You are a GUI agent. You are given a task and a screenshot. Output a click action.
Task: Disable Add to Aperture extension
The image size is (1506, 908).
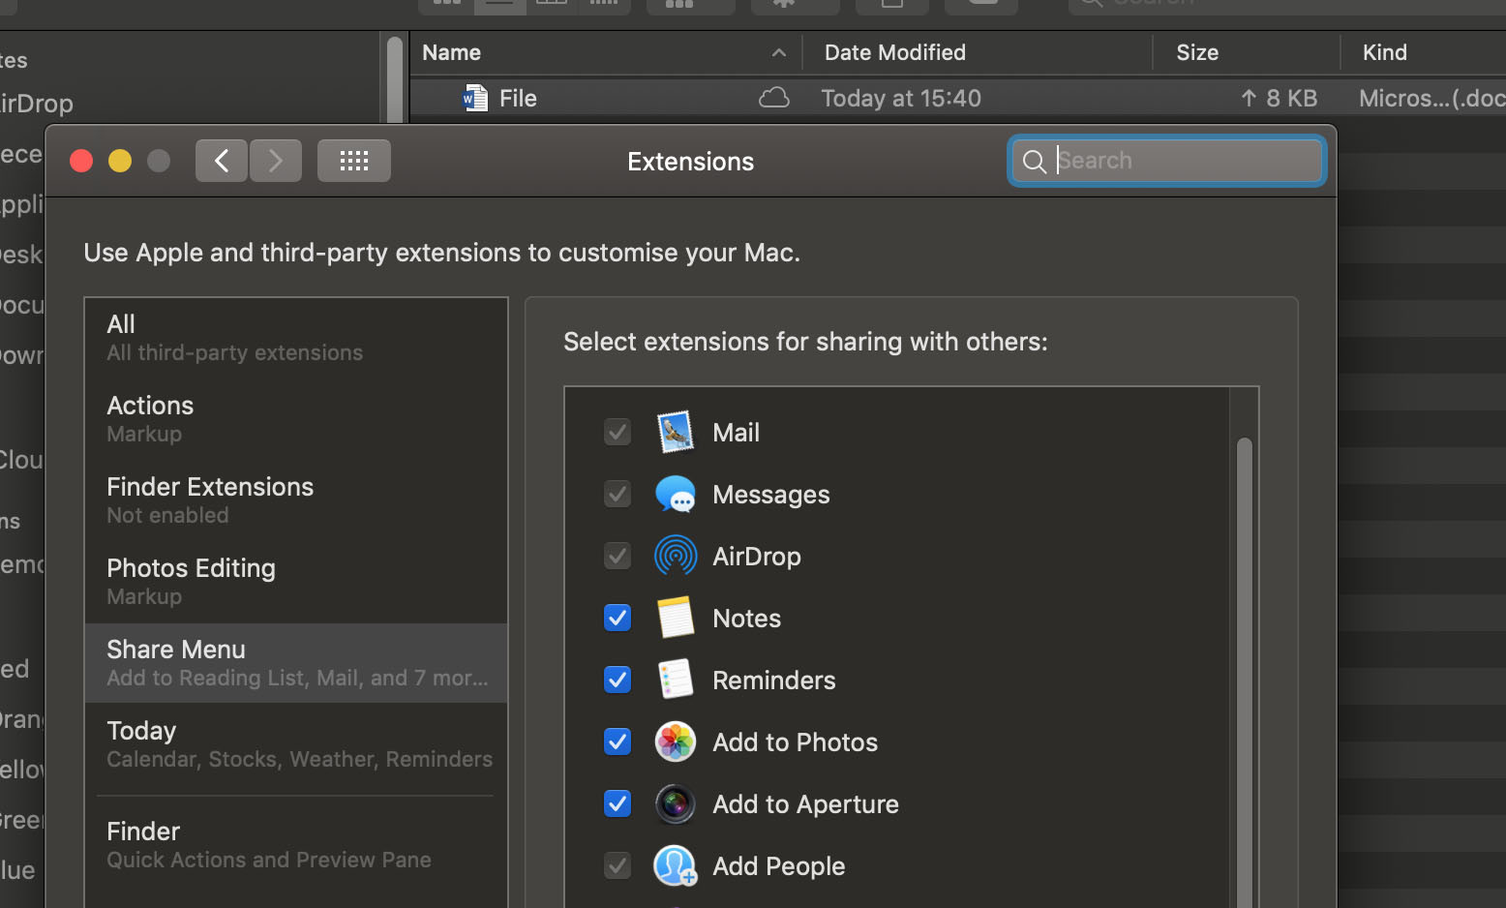tap(617, 803)
